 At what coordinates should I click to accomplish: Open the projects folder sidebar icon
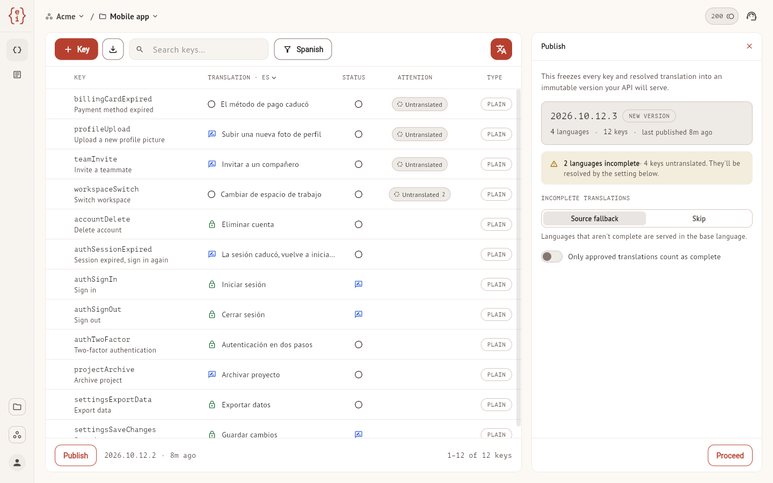coord(17,407)
